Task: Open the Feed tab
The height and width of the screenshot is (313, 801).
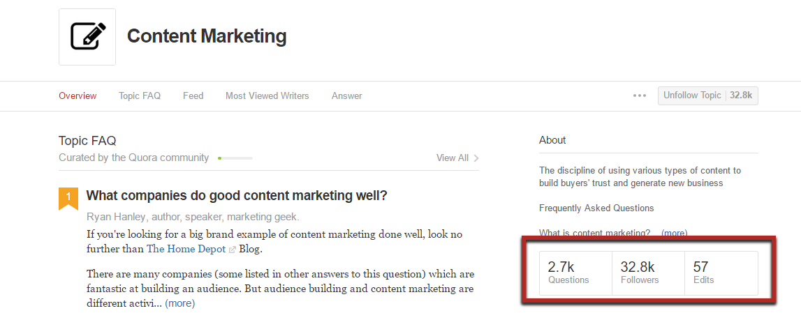Action: [x=193, y=96]
